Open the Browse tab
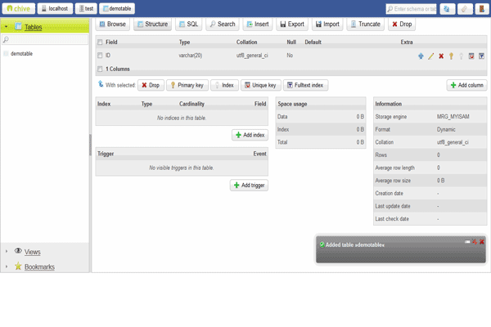This screenshot has width=491, height=327. [112, 25]
